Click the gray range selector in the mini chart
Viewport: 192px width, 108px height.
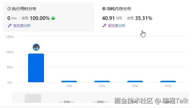coord(33,98)
